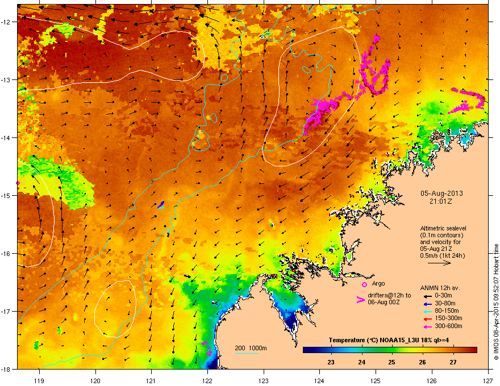Screen dimensions: 500x386
Task: Click the '150-300m' depth label
Action: pyautogui.click(x=448, y=318)
